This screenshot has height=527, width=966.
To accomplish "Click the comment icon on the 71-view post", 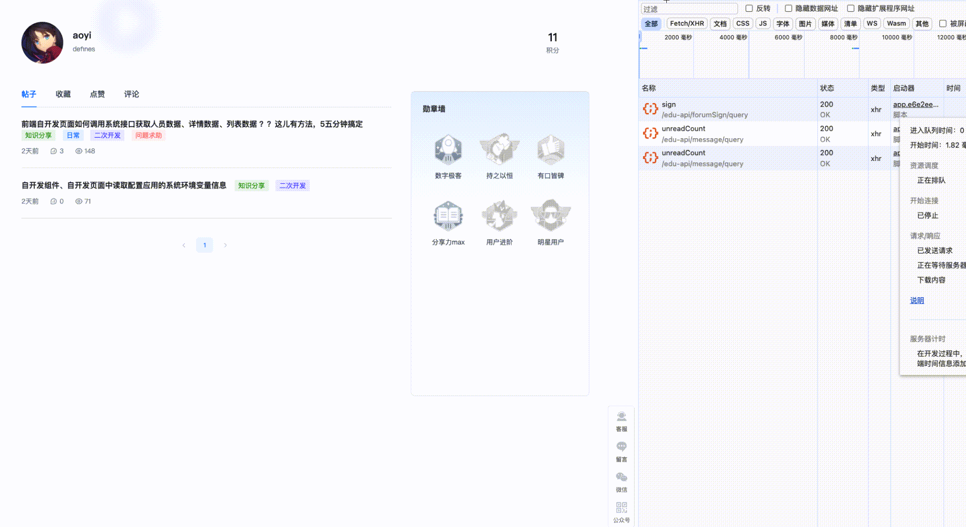I will click(x=54, y=201).
